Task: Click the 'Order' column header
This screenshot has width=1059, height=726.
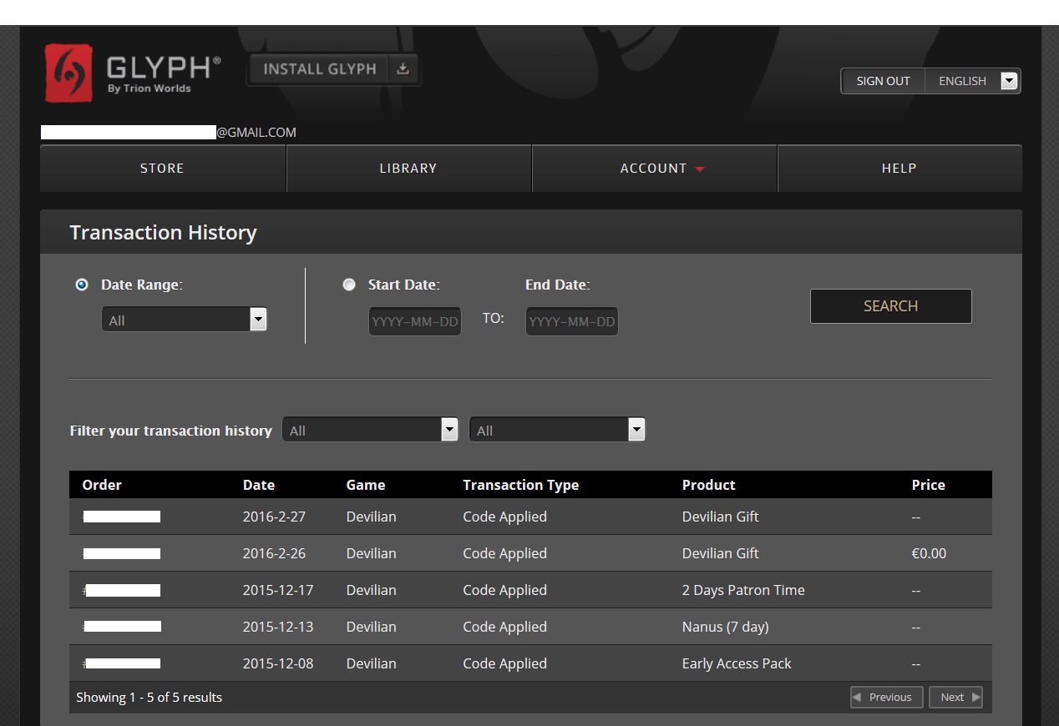Action: click(x=102, y=485)
